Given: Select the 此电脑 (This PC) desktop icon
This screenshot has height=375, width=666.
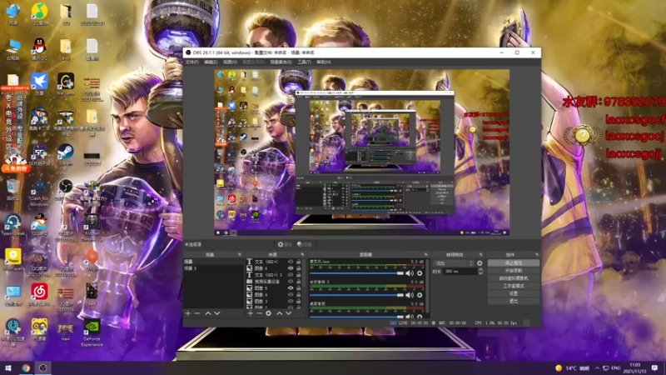Looking at the screenshot, I should pos(13,49).
